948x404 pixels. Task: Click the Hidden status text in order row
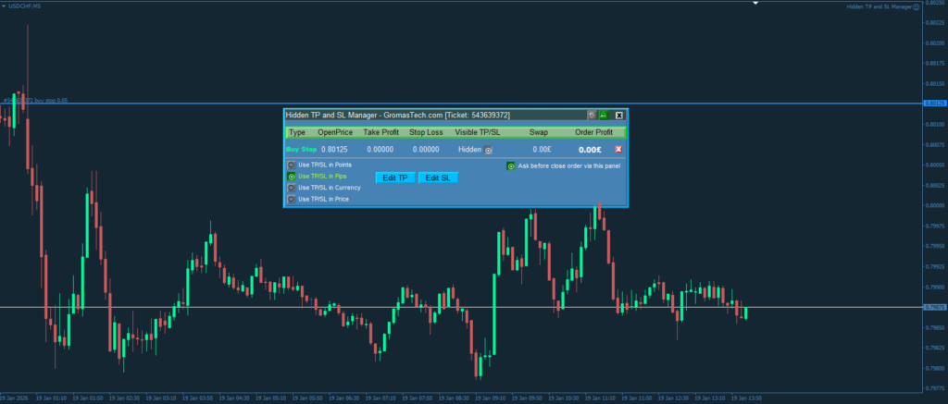(469, 149)
